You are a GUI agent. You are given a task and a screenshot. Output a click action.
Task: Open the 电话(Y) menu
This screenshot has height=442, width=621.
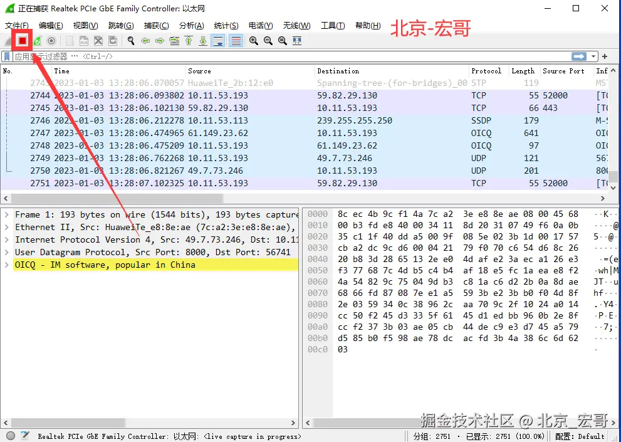click(261, 25)
